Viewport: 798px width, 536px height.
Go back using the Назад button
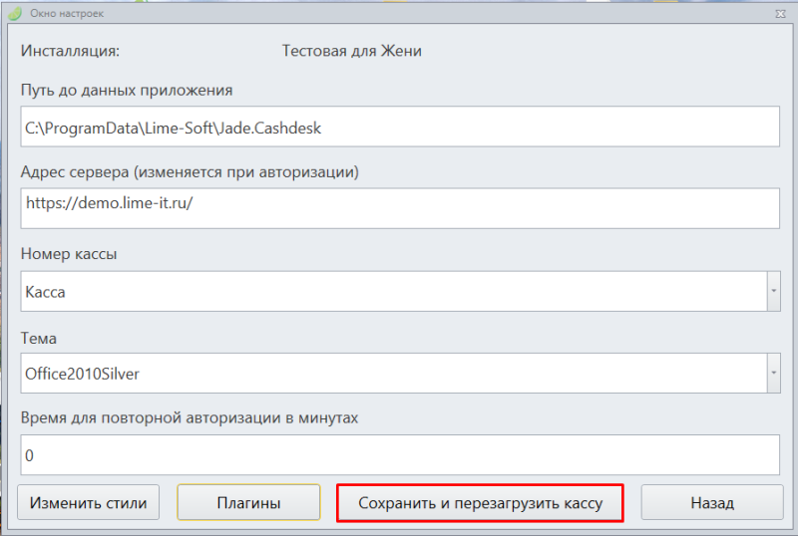tap(712, 502)
